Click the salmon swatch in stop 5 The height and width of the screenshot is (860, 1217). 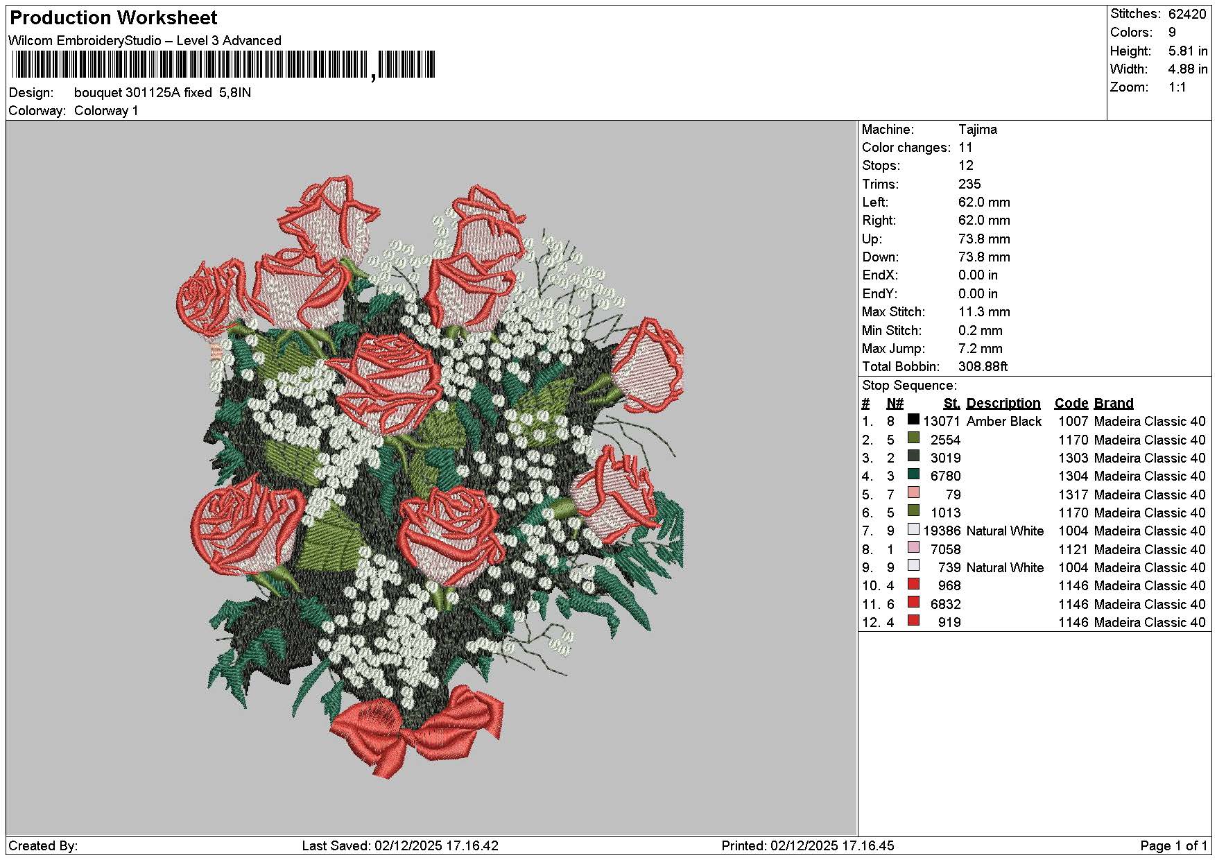pos(914,493)
